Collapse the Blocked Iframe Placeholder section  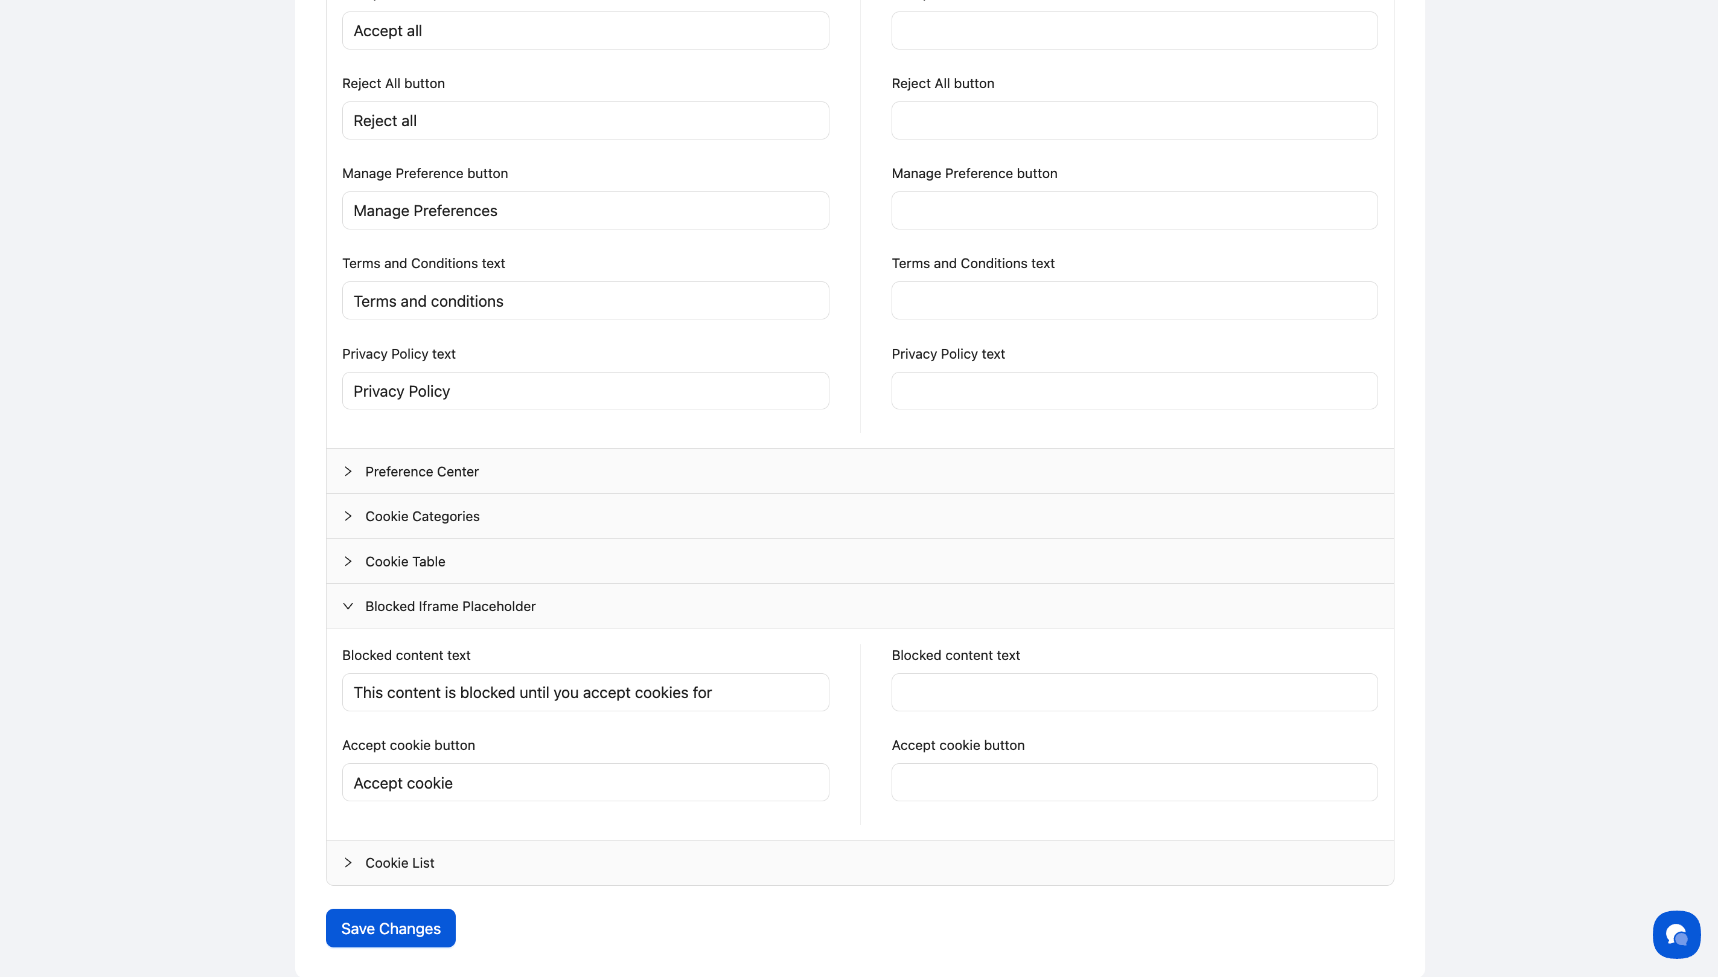[450, 607]
